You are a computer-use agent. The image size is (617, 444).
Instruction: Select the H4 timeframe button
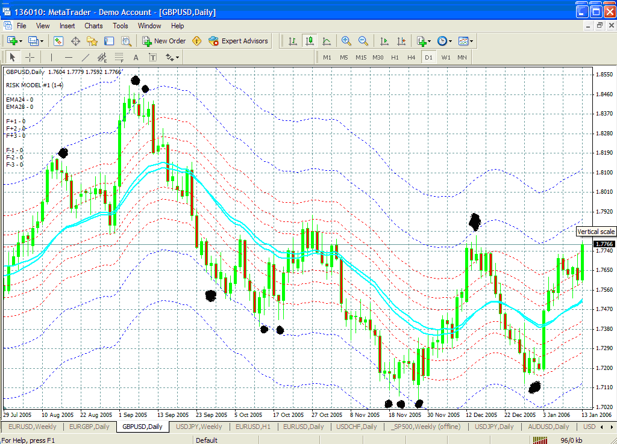[411, 57]
